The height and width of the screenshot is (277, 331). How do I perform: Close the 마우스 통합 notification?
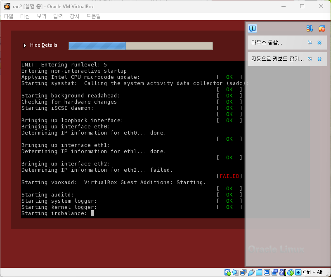[319, 43]
